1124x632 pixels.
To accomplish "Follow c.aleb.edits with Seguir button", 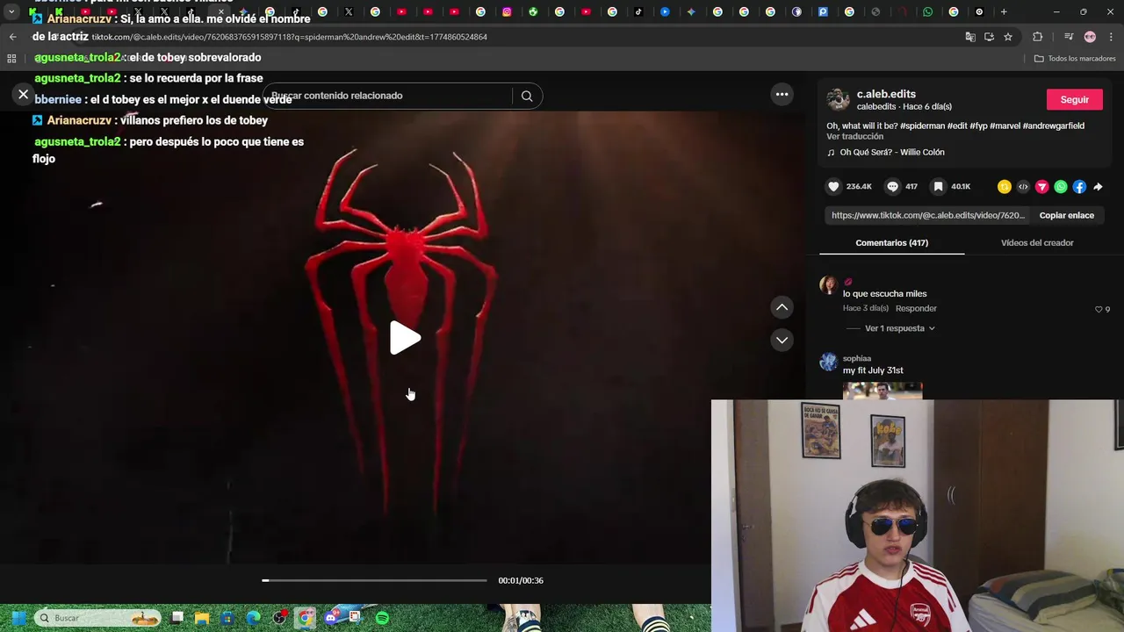I will (1074, 99).
